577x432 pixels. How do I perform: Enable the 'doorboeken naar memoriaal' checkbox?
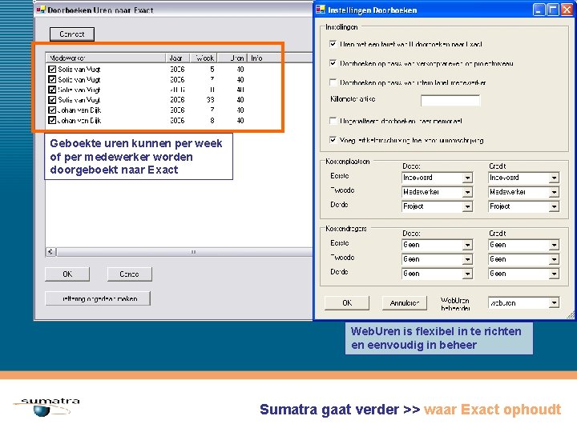[x=333, y=121]
